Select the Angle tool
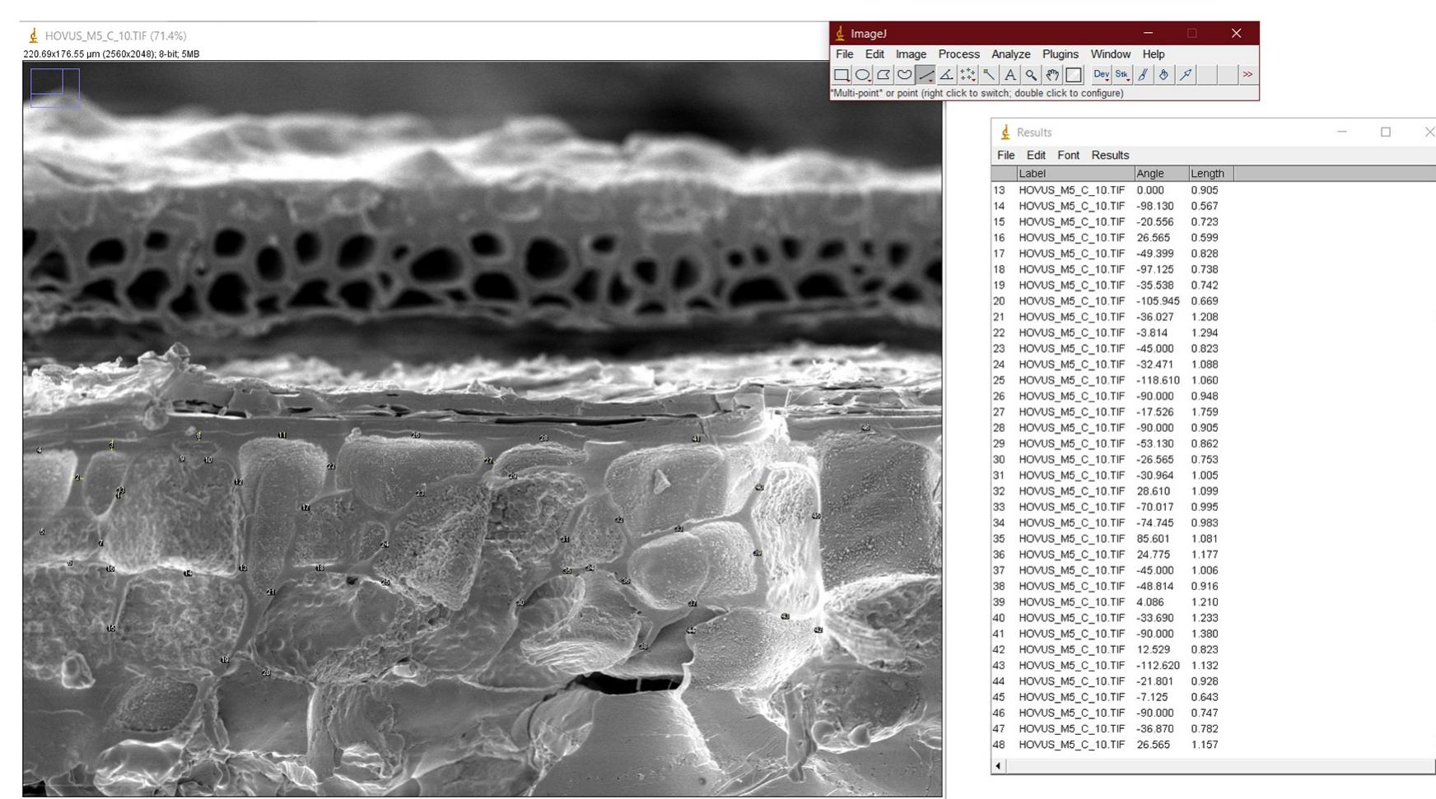This screenshot has width=1436, height=799. [947, 75]
